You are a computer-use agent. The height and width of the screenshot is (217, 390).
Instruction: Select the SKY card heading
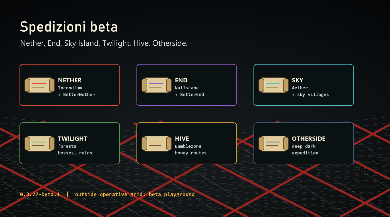298,80
